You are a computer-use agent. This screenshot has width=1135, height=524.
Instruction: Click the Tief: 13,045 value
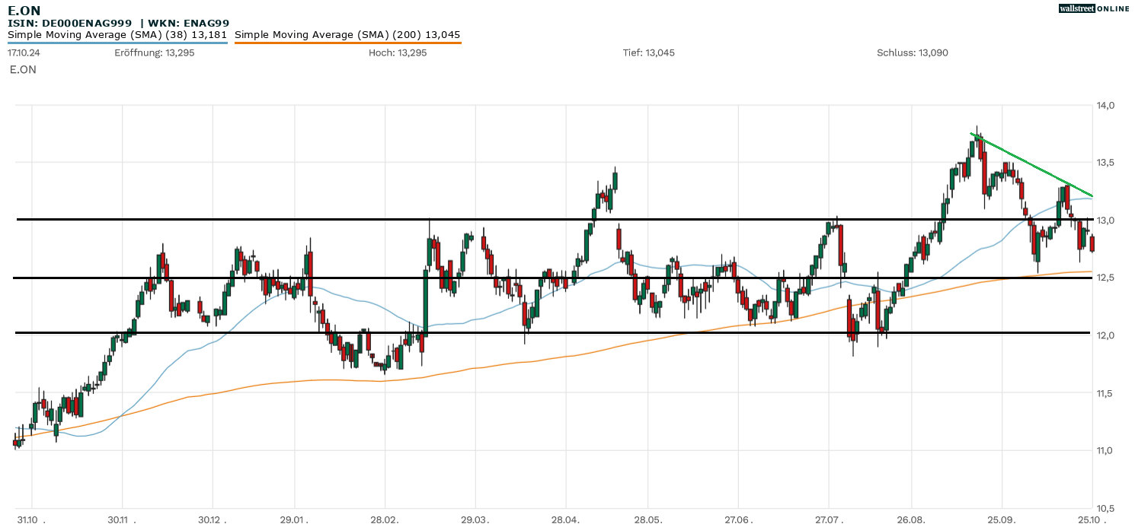pos(648,53)
